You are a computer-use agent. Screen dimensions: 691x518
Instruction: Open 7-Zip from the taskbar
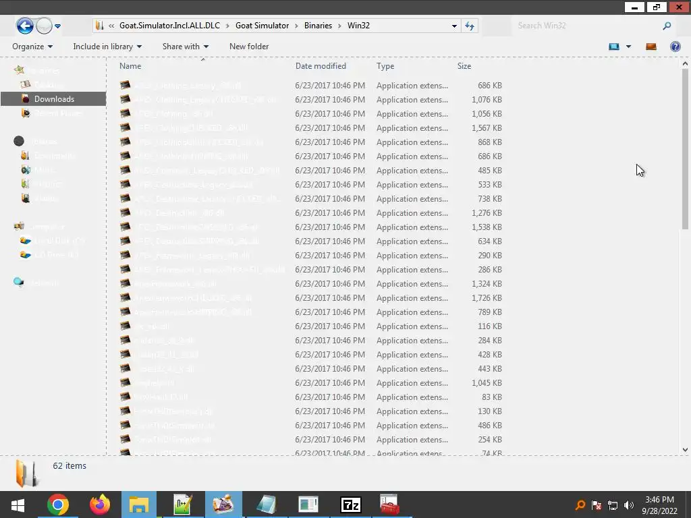pyautogui.click(x=351, y=505)
